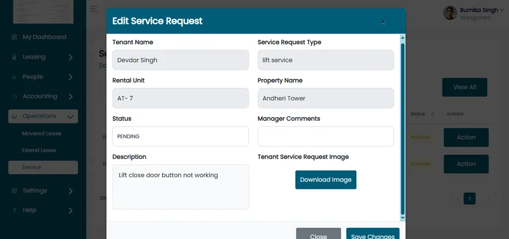Click the Save Changes button
The image size is (509, 239).
[373, 234]
